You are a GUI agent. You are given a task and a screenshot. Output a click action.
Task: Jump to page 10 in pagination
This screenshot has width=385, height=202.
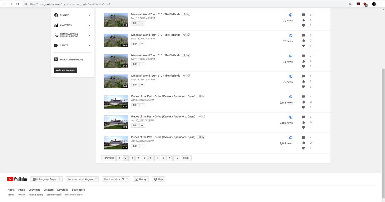[177, 158]
